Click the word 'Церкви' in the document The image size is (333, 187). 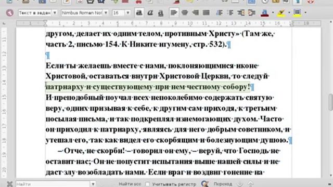click(x=215, y=76)
